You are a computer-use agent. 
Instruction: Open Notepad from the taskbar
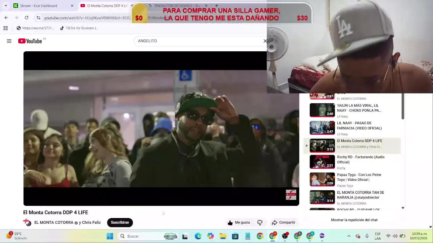point(248,236)
